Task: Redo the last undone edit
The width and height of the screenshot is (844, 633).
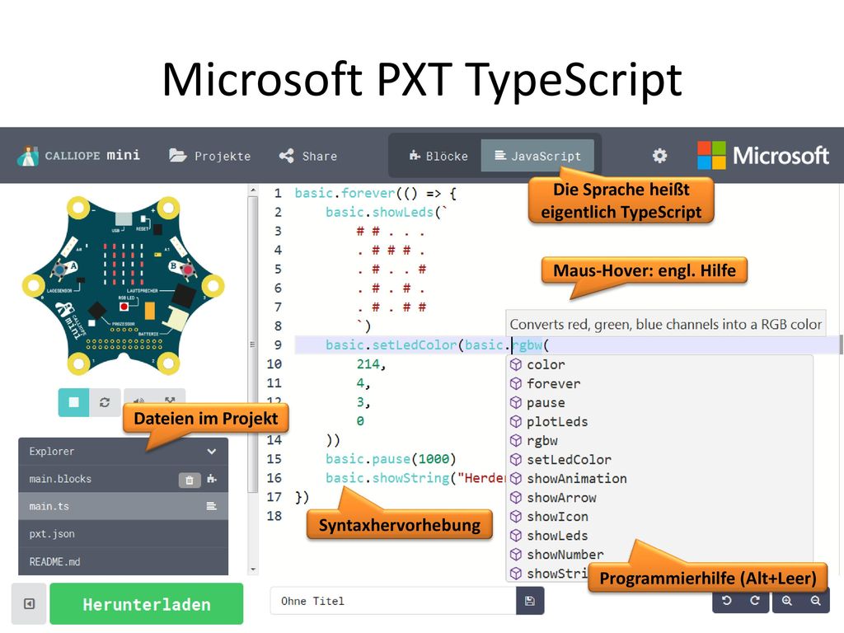Action: tap(755, 601)
